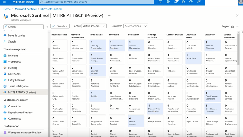Image resolution: width=243 pixels, height=137 pixels.
Task: Open the Help question mark icon
Action: click(191, 2)
